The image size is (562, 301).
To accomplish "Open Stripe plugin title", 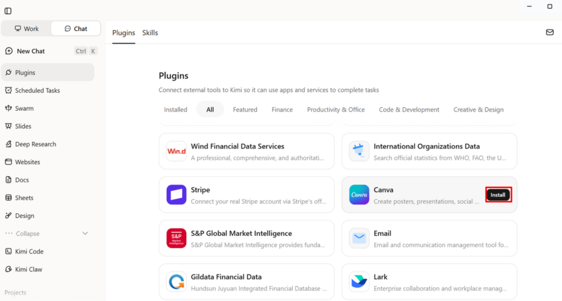I will coord(200,190).
